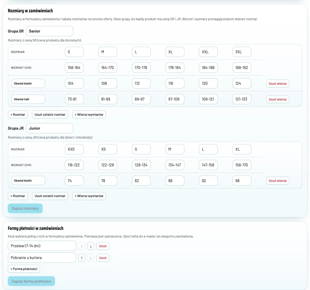This screenshot has height=290, width=310.
Task: Delete the 'Przelew (7-14 dni)' payment method
Action: (x=103, y=246)
